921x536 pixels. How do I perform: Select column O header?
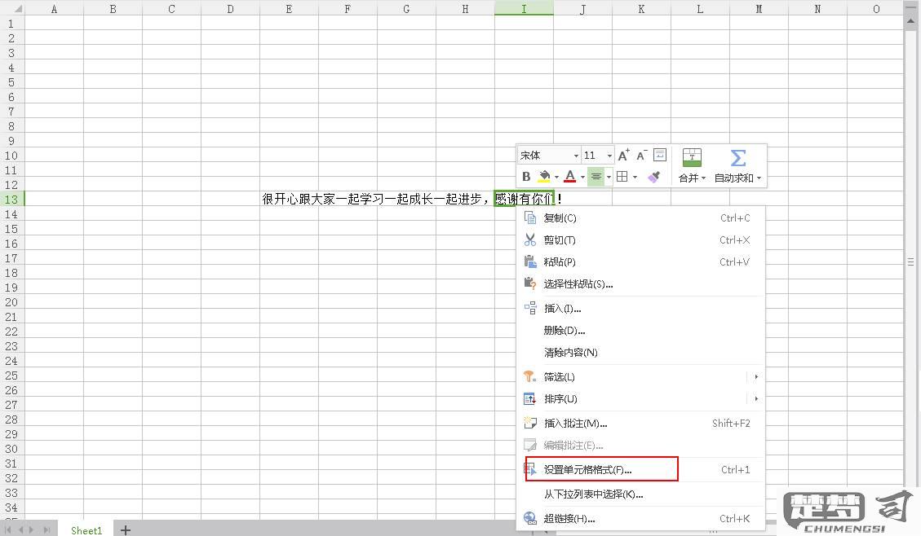[876, 9]
